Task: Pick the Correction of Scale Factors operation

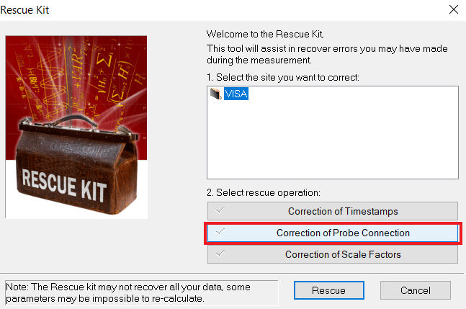Action: click(x=342, y=254)
